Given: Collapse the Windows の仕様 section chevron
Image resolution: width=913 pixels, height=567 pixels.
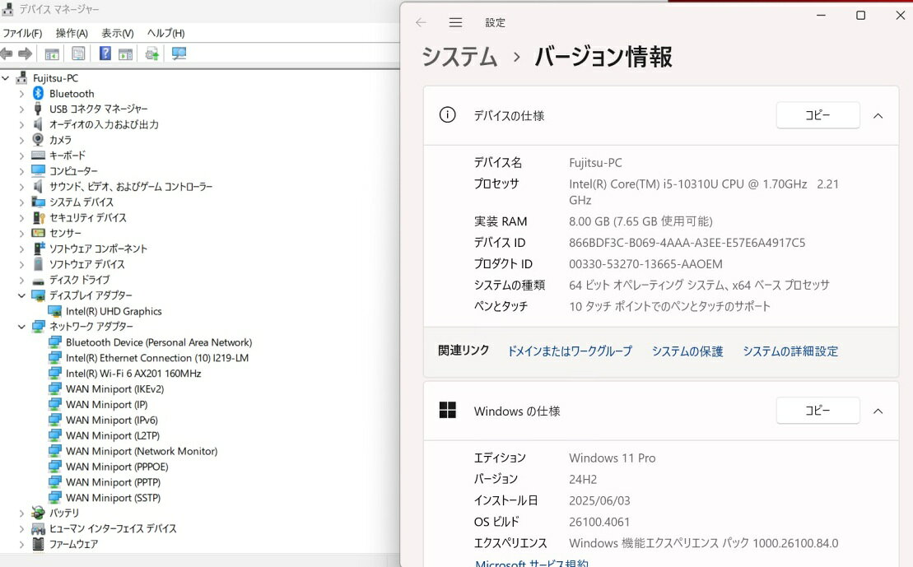Looking at the screenshot, I should [878, 411].
